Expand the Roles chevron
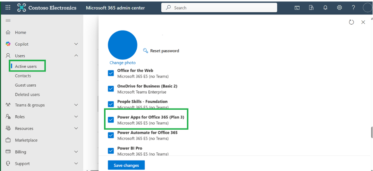This screenshot has width=373, height=171. coord(76,117)
